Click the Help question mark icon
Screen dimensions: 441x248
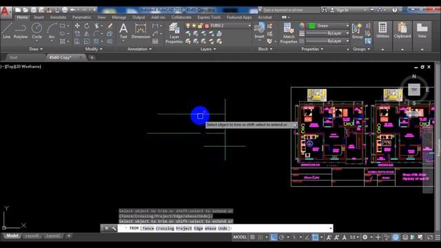pos(395,10)
